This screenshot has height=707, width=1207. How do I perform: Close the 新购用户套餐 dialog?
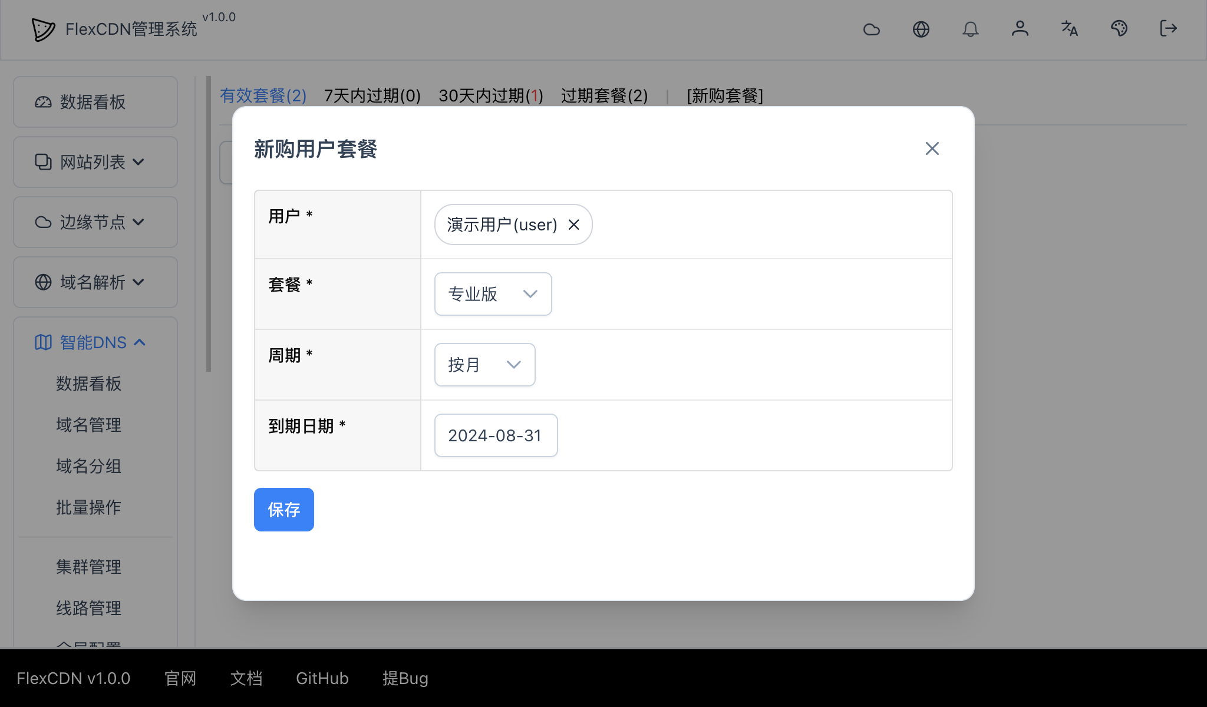coord(932,148)
